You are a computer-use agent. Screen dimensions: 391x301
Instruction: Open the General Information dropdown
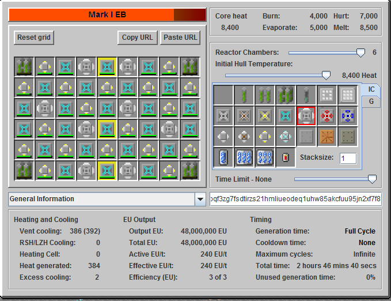tap(200, 200)
